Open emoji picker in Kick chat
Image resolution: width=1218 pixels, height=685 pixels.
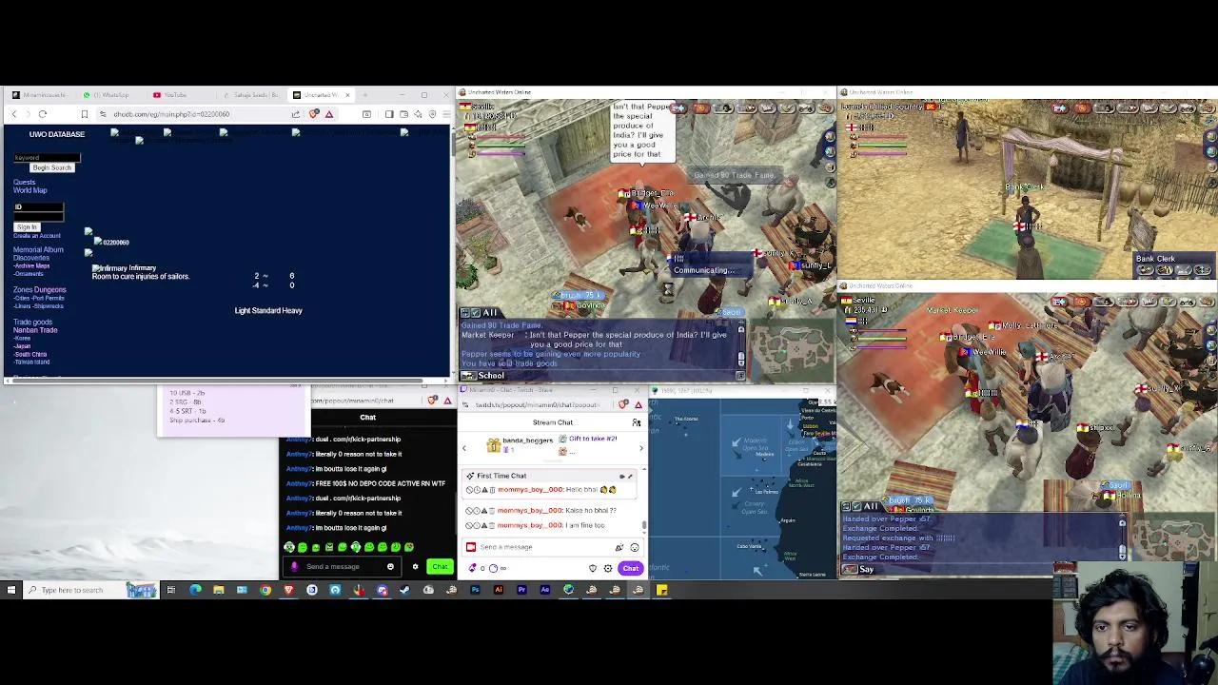click(x=390, y=567)
